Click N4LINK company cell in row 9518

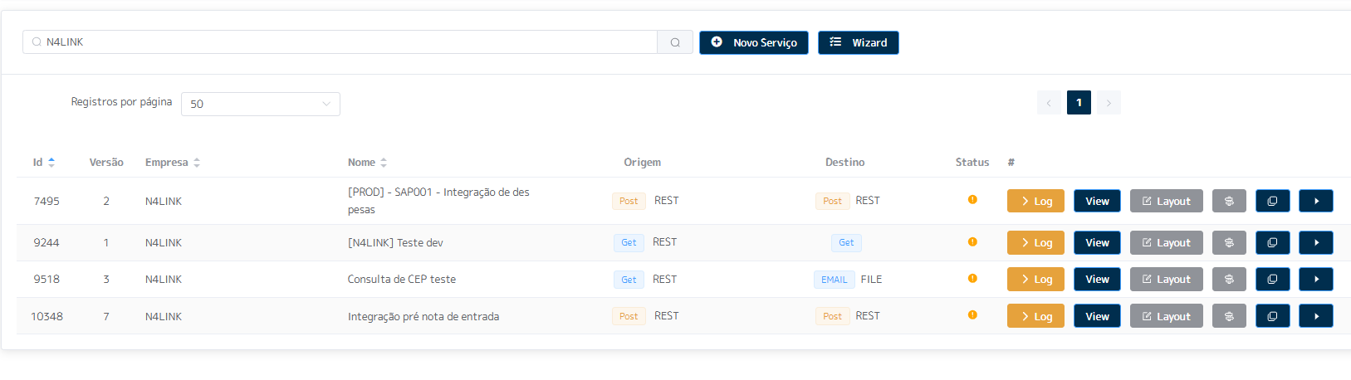[164, 279]
